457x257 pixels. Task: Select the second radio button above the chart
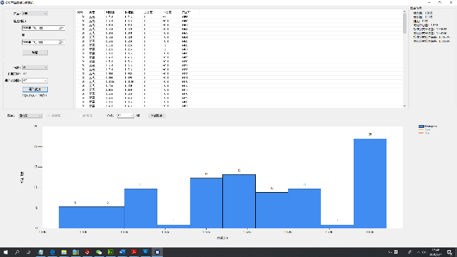tap(80, 116)
